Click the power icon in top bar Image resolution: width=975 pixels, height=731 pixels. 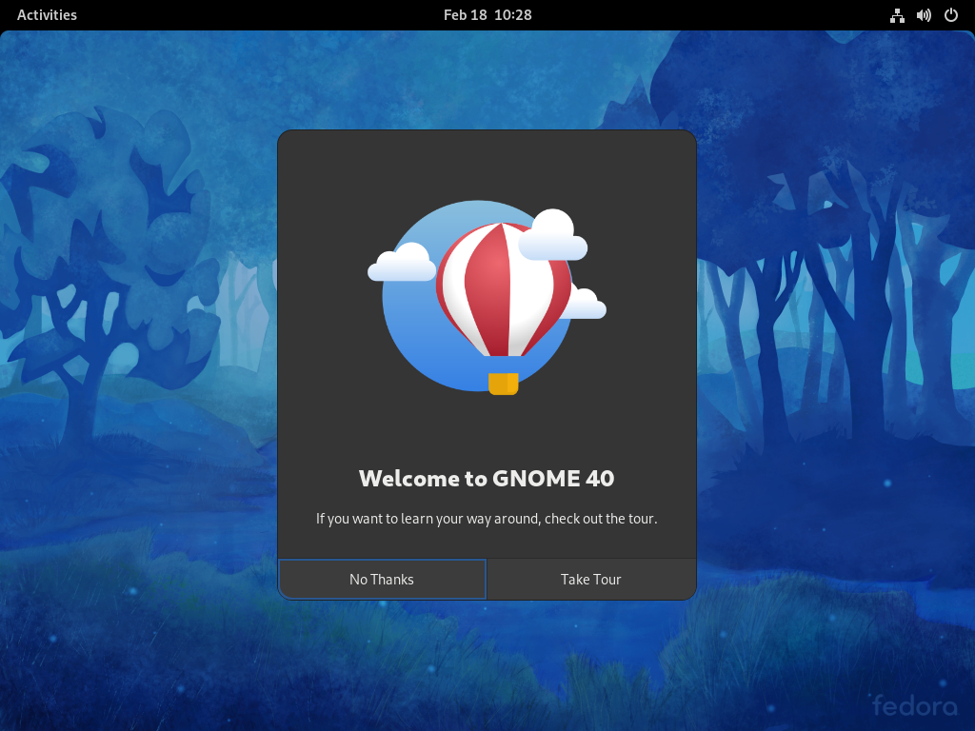951,15
